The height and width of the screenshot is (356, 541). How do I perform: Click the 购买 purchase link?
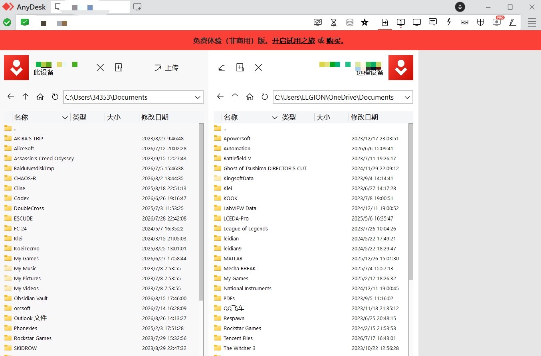(x=333, y=41)
